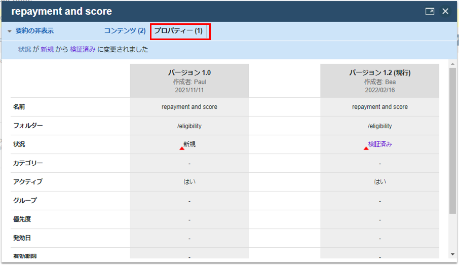Click the 要約の非表示 link

34,31
